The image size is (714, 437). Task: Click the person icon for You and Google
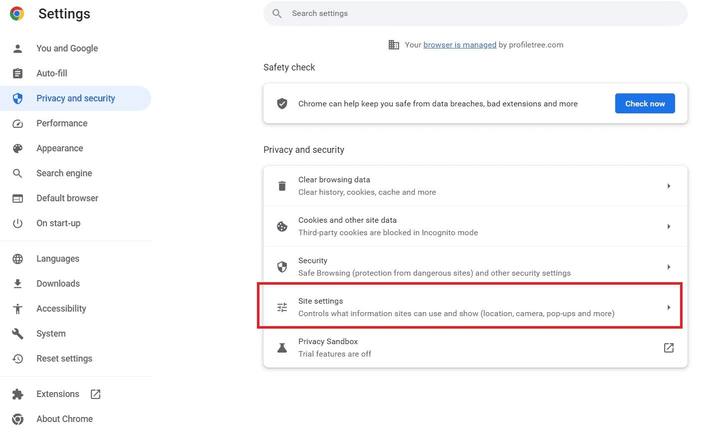17,48
